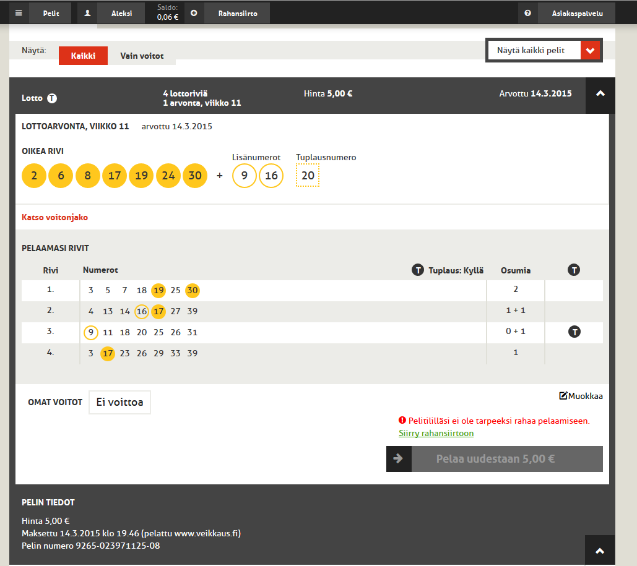
Task: Open the hamburger menu icon
Action: [x=19, y=13]
